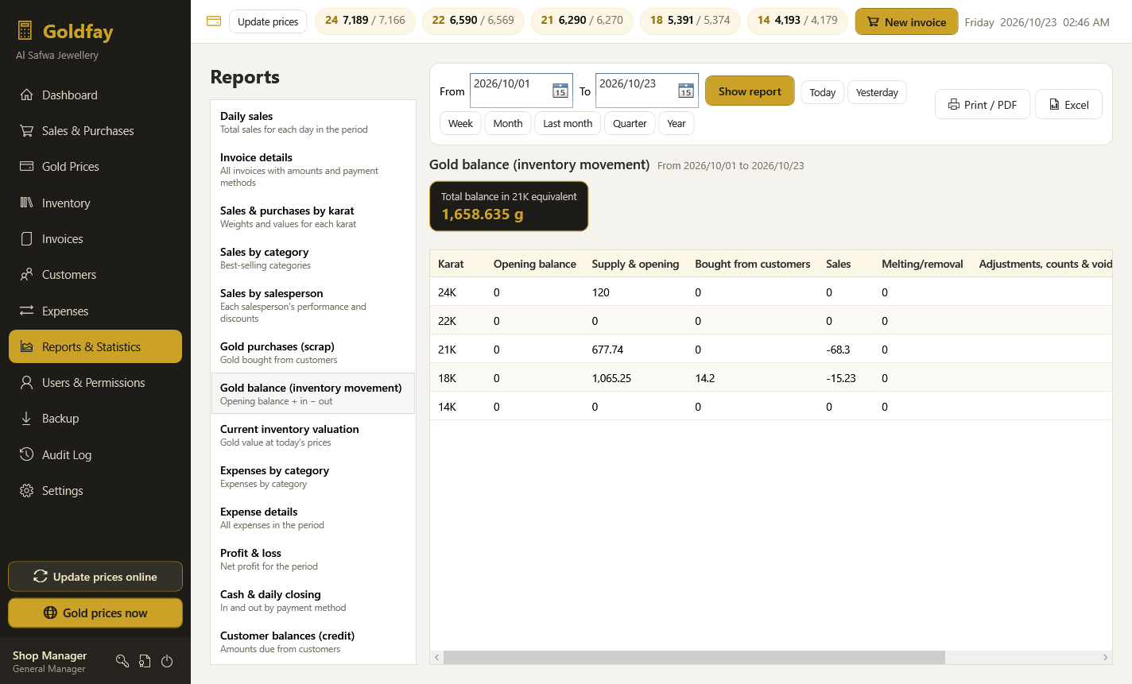
Task: Click Update prices online in the sidebar
Action: pos(95,576)
